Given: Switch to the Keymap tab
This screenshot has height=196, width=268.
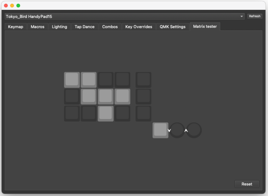Looking at the screenshot, I should [16, 27].
